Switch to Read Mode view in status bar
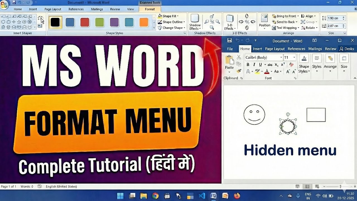357x201 pixels. [x=298, y=186]
